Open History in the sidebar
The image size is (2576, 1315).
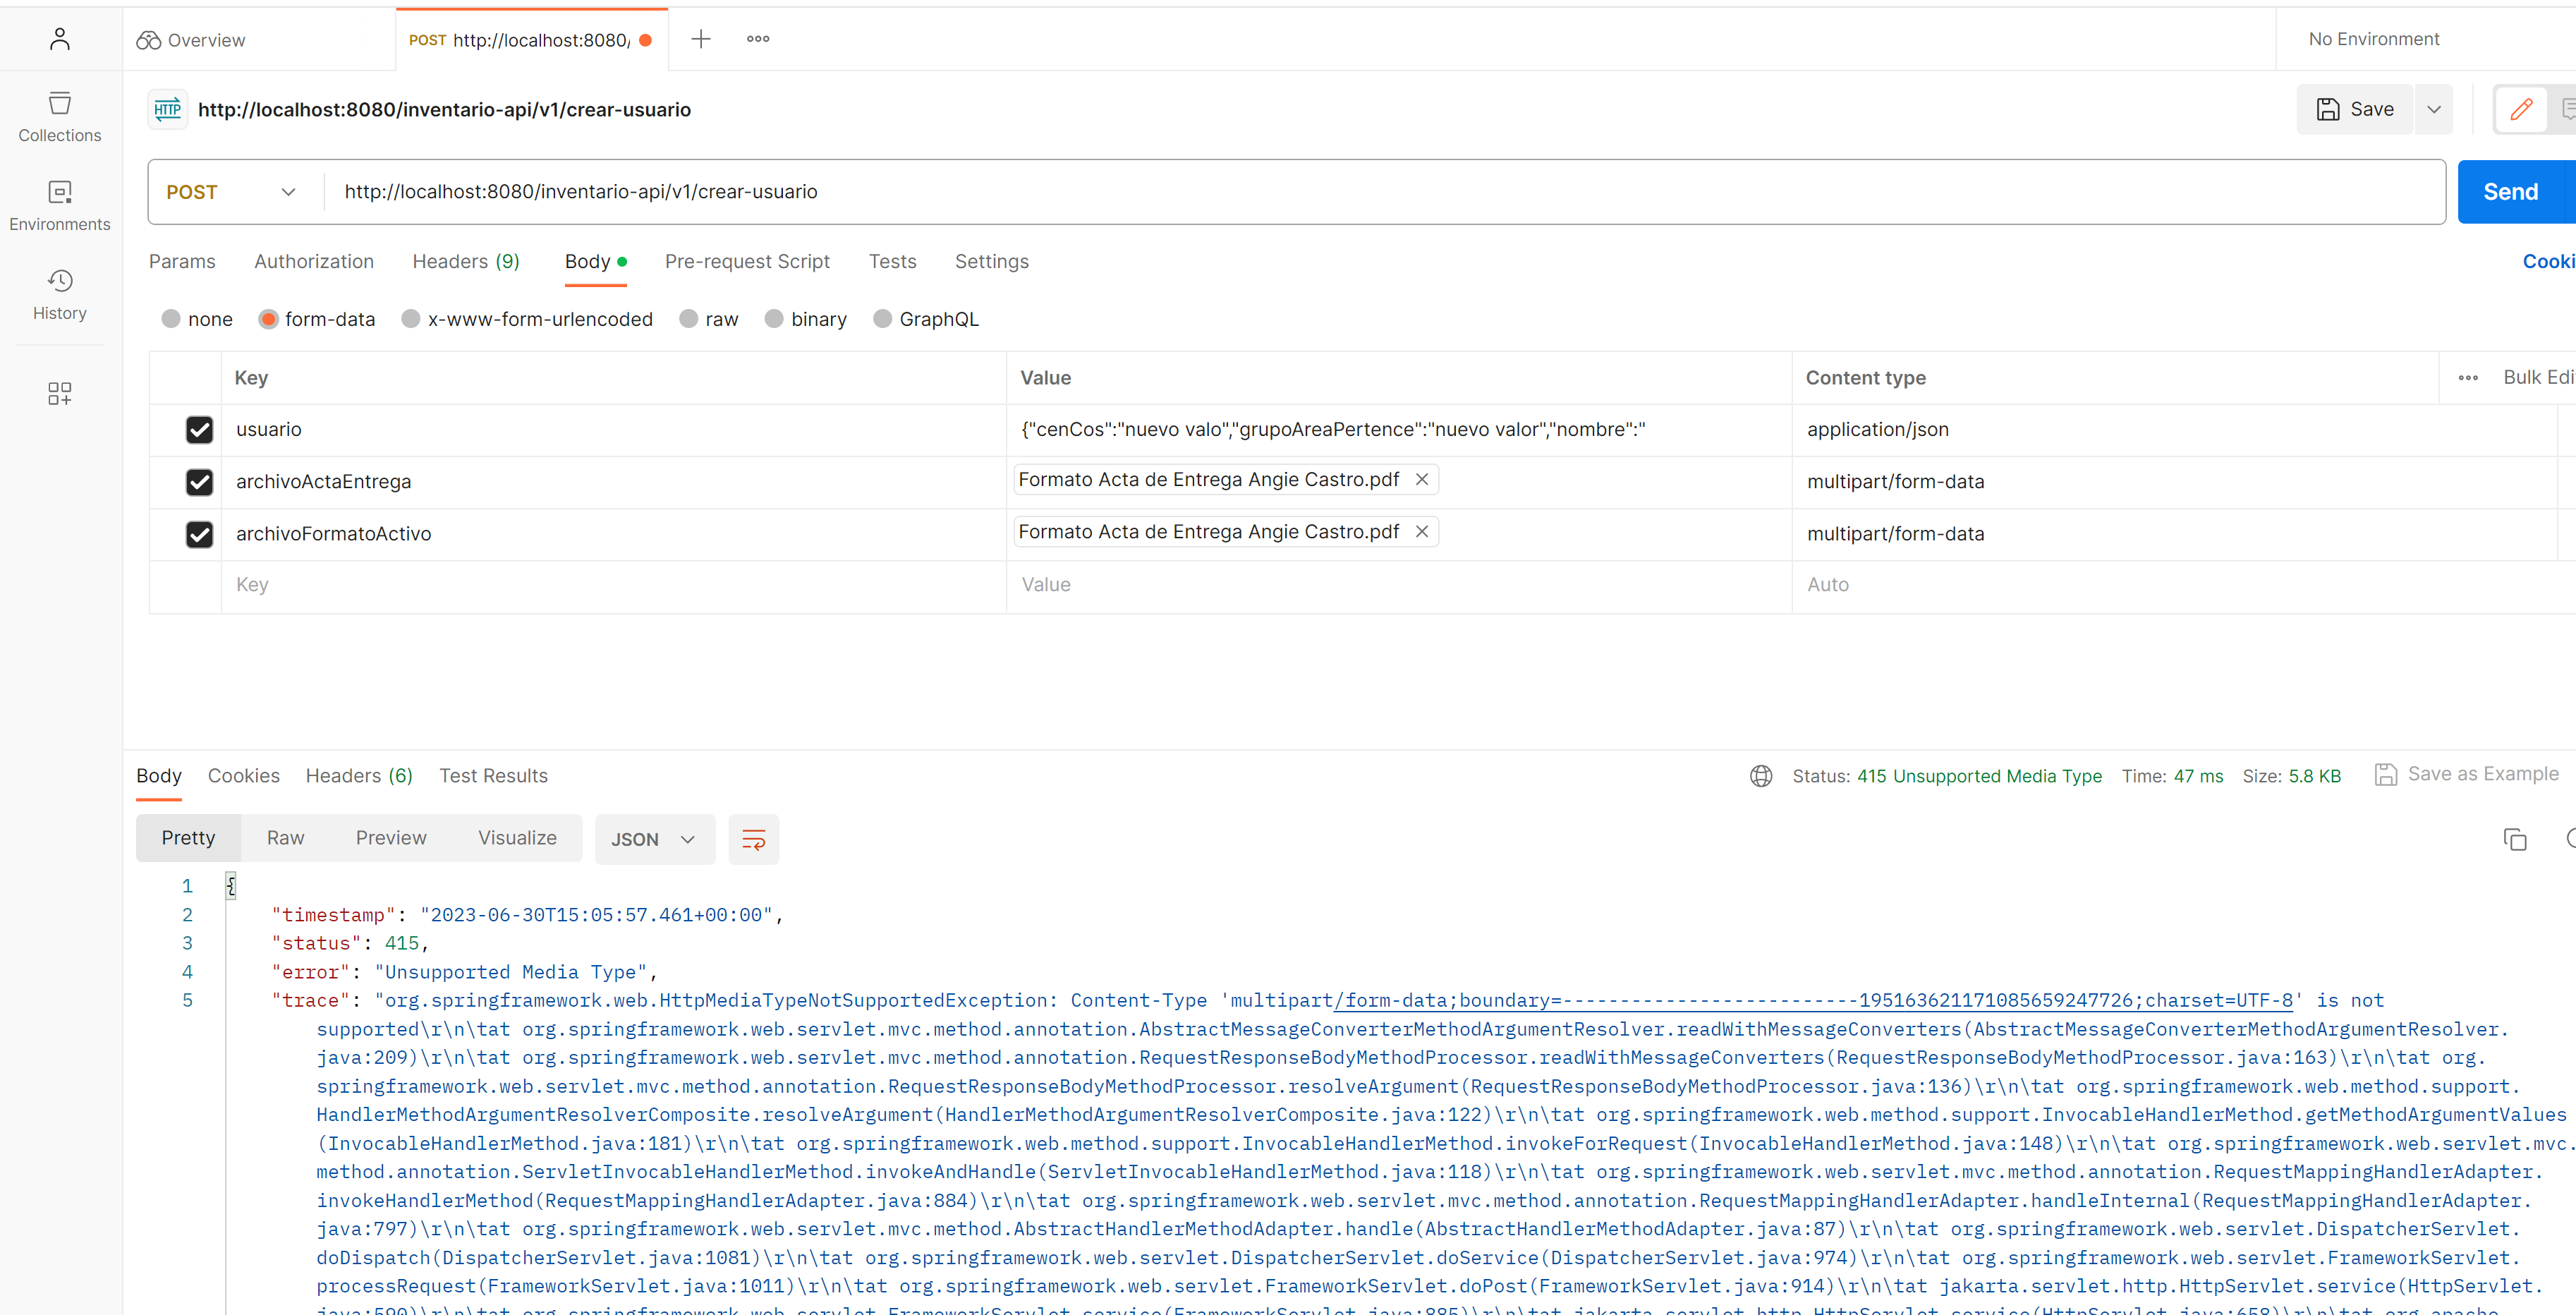click(x=60, y=295)
